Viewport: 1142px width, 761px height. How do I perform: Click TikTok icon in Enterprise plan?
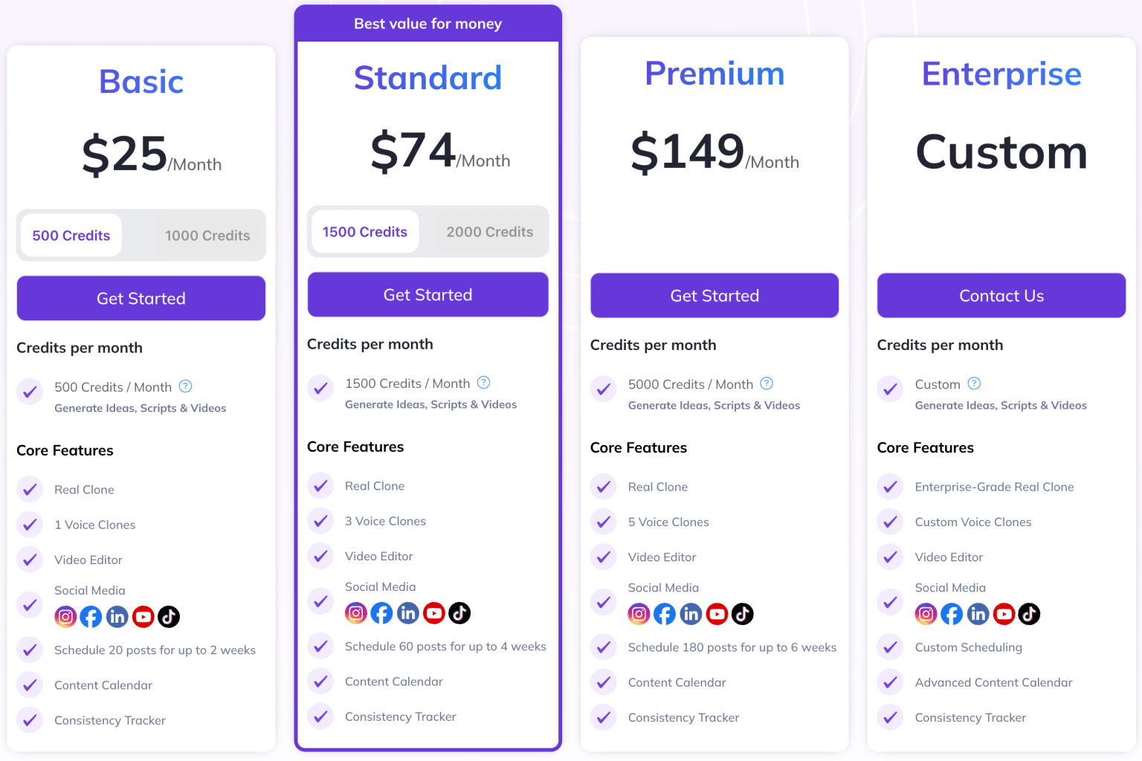pos(1029,614)
